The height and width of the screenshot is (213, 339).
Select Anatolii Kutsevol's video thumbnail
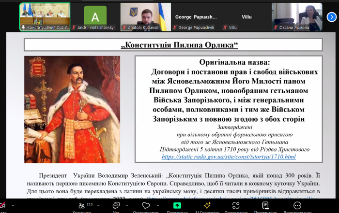tap(145, 17)
